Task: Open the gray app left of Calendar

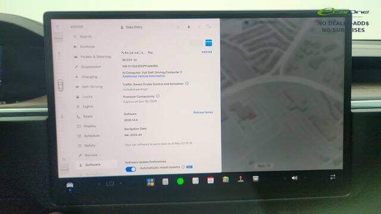Action: [195, 181]
